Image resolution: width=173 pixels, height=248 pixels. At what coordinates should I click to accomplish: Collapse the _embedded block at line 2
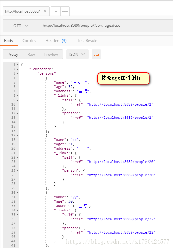tap(17, 69)
